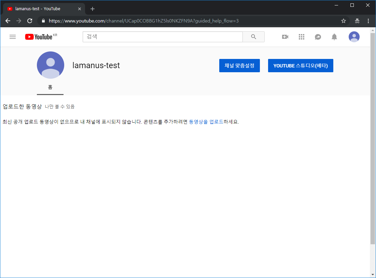Open the account avatar menu in header

[x=354, y=37]
